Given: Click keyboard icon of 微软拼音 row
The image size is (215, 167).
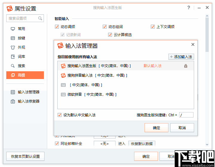Looking at the screenshot, I should click(63, 95).
